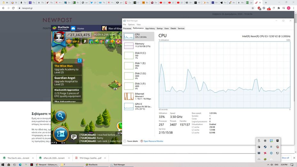Open the quest scroll with quill icon
The width and height of the screenshot is (297, 167).
(x=58, y=57)
